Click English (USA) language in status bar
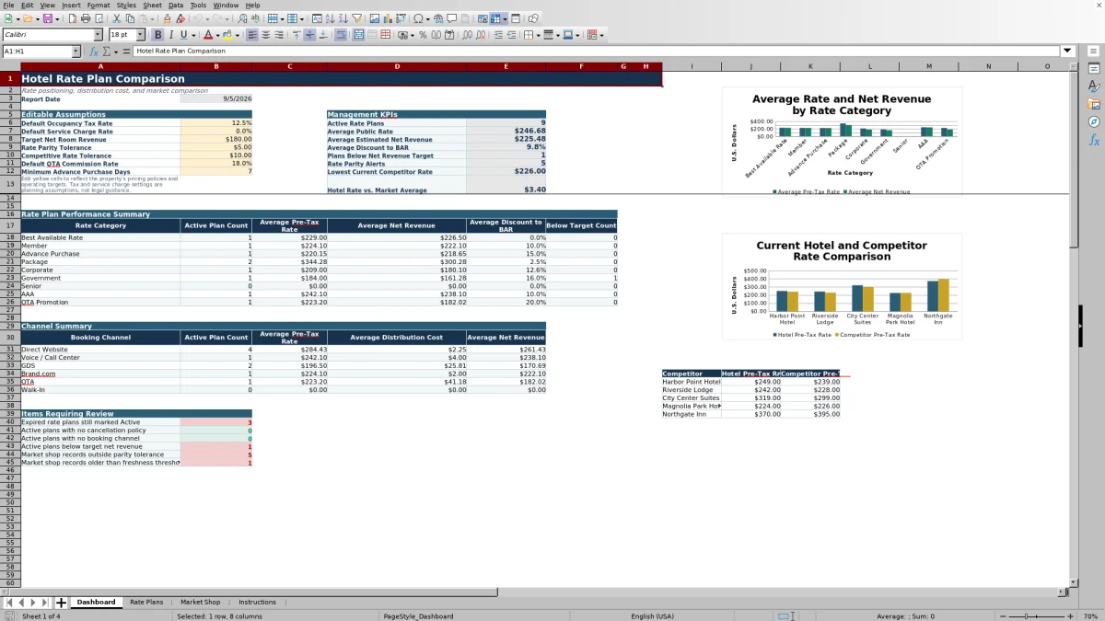Screen dimensions: 1105x621 coord(652,615)
